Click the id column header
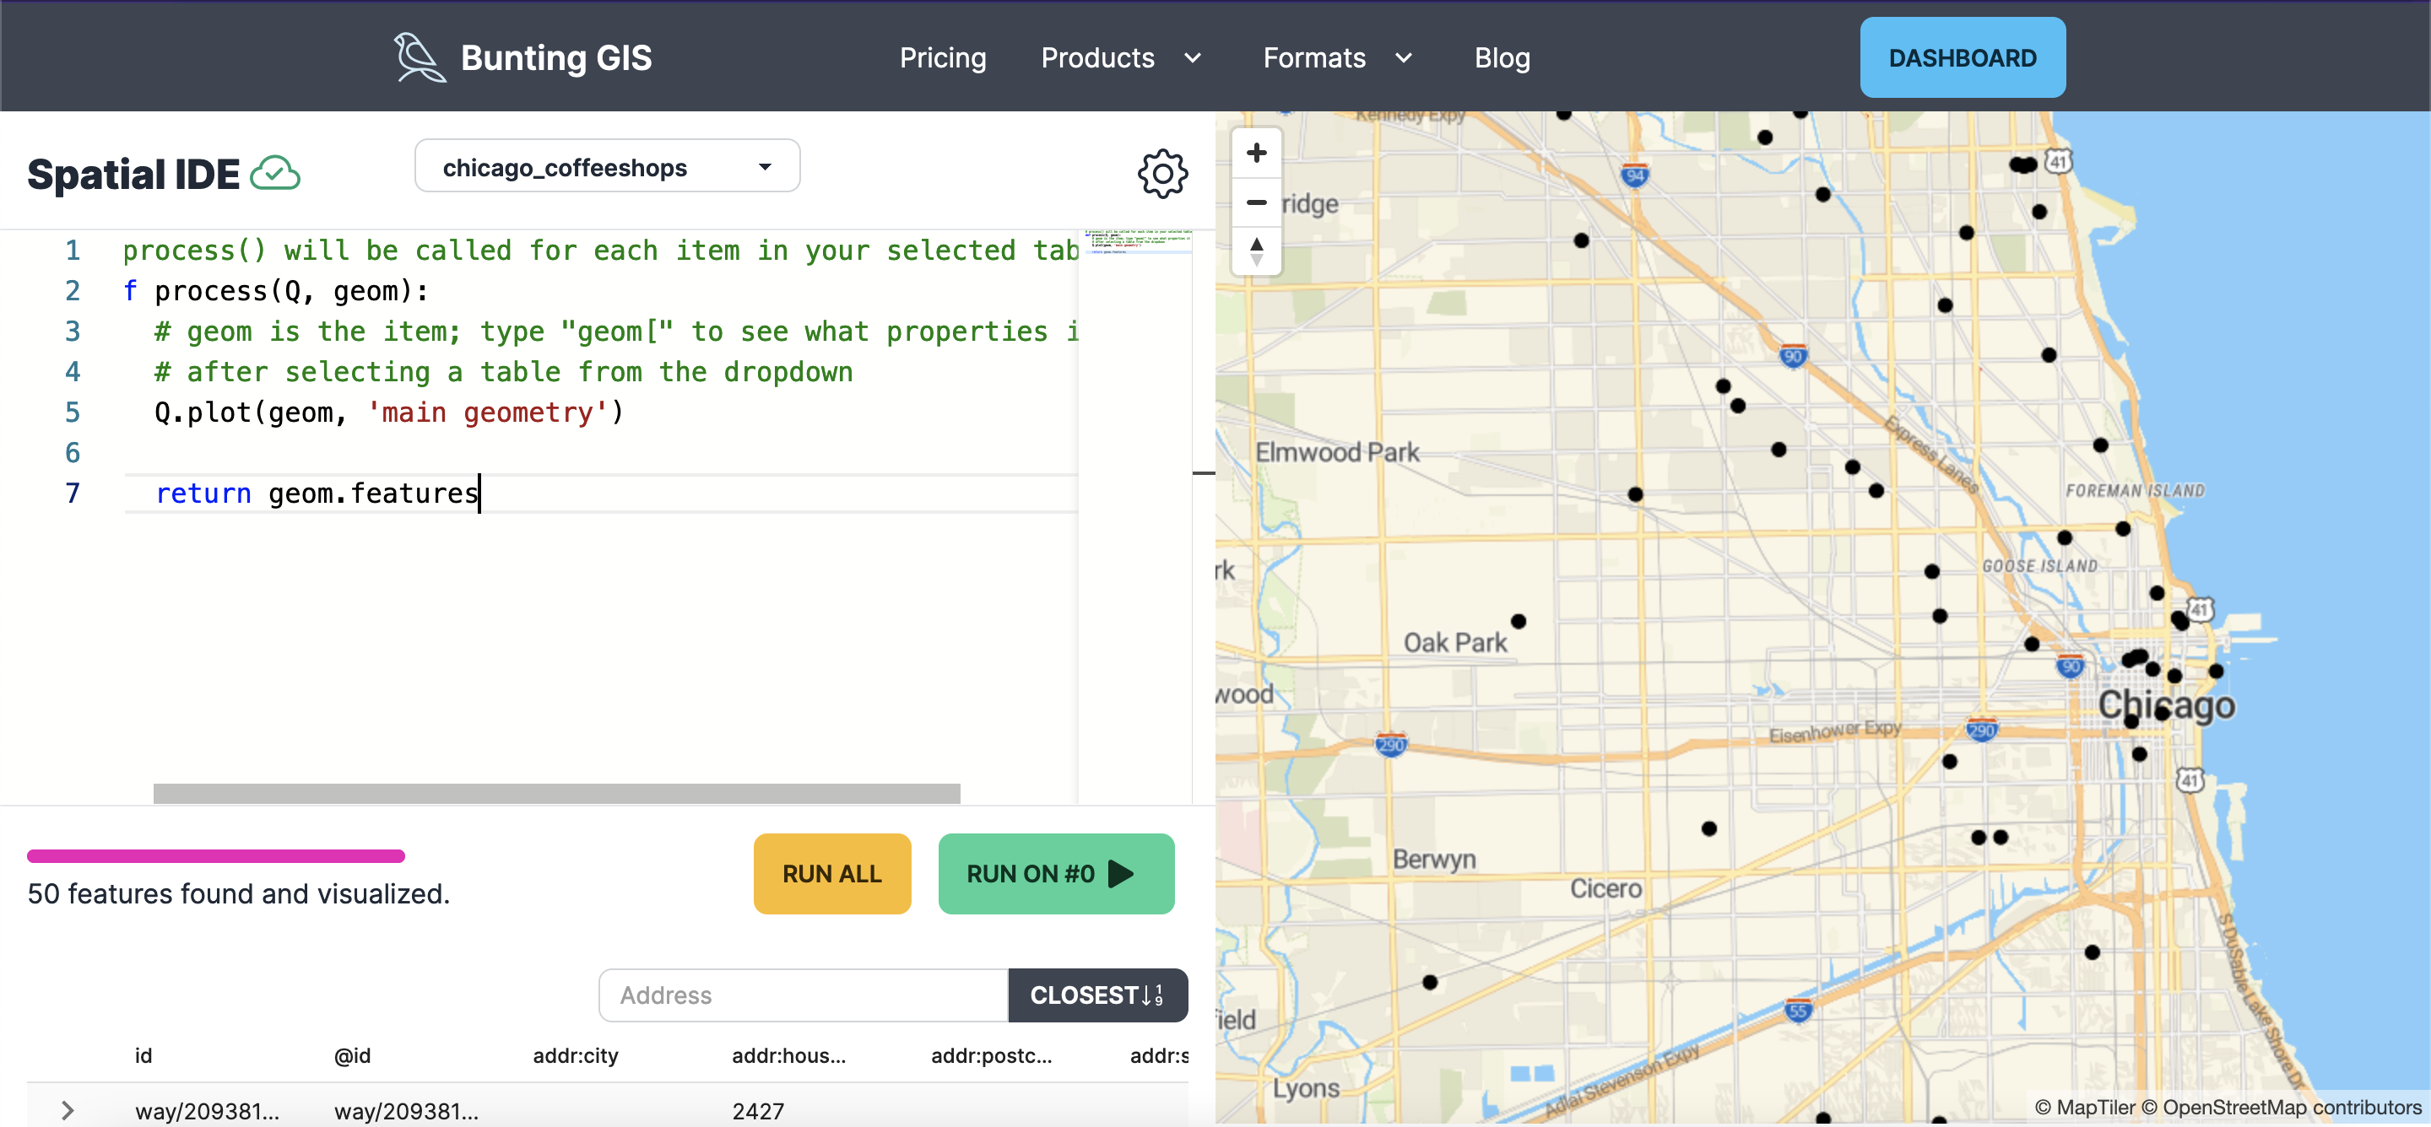The width and height of the screenshot is (2431, 1127). (143, 1055)
